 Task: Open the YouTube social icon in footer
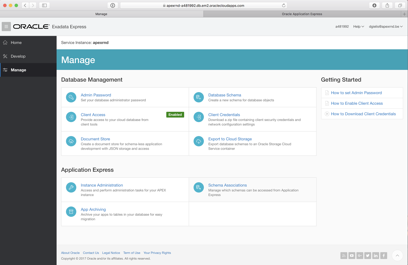click(x=352, y=255)
